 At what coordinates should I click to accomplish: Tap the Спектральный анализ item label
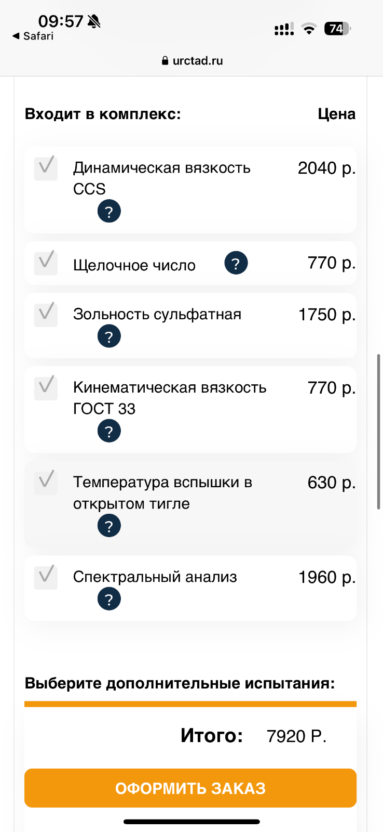(155, 577)
